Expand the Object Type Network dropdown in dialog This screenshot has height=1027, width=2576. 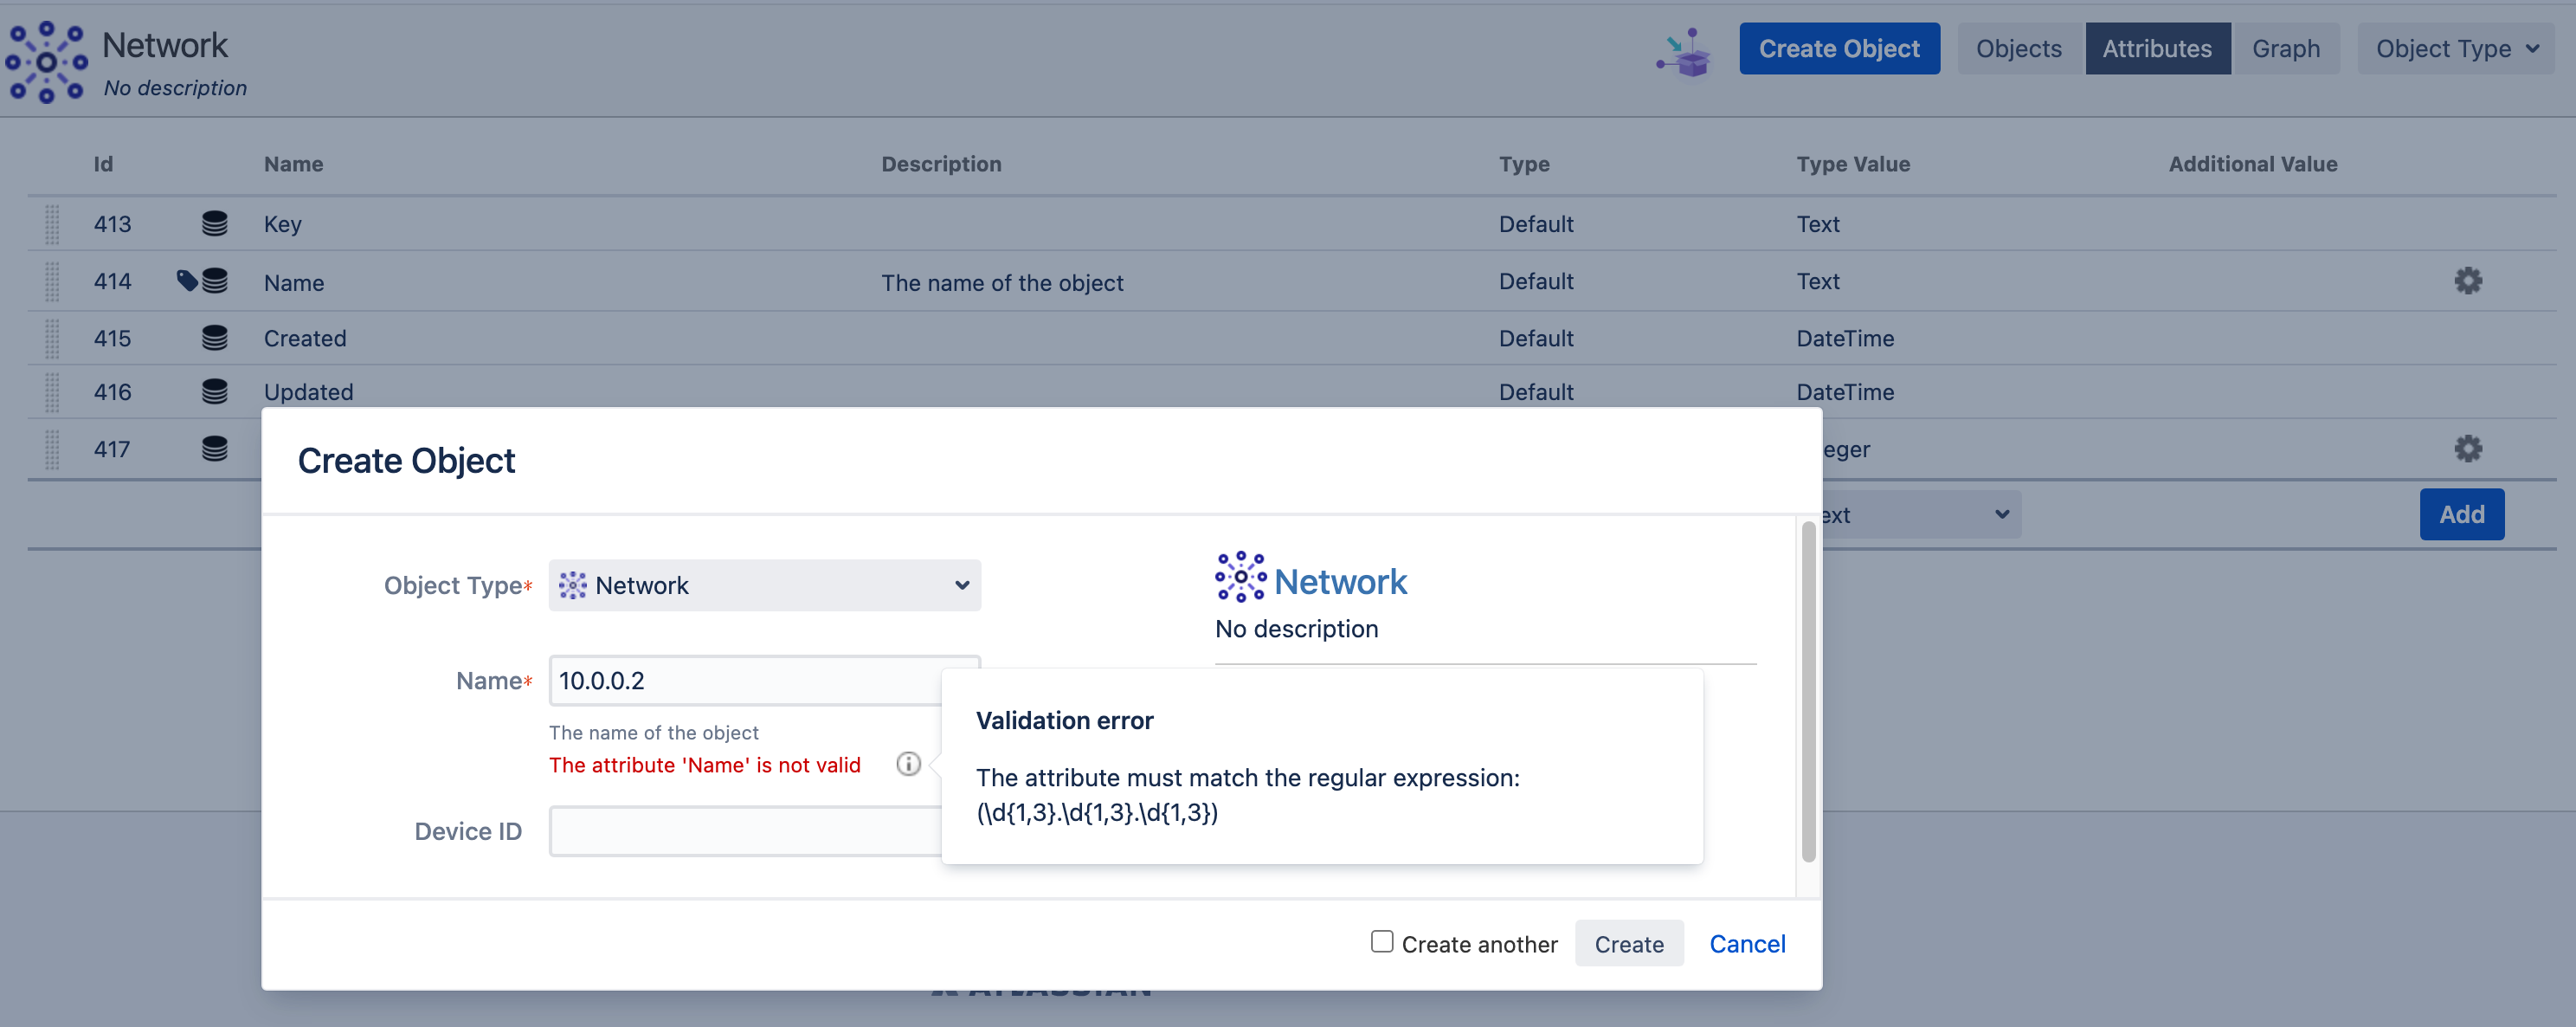764,585
